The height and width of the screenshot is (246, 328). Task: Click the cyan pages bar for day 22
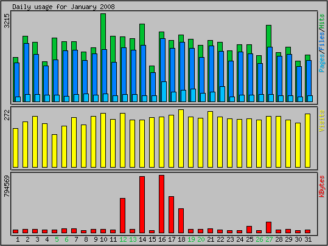pos(222,94)
